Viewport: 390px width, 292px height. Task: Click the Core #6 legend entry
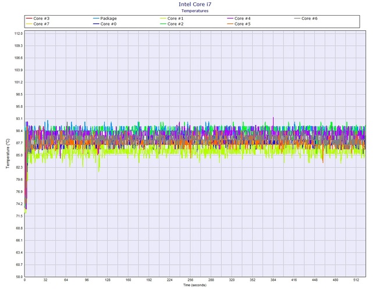306,19
